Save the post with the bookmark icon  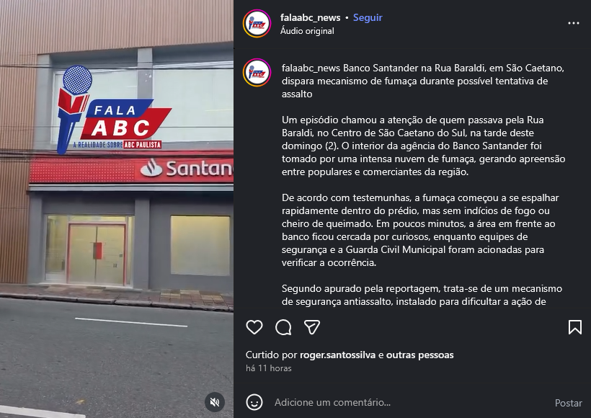pyautogui.click(x=575, y=327)
